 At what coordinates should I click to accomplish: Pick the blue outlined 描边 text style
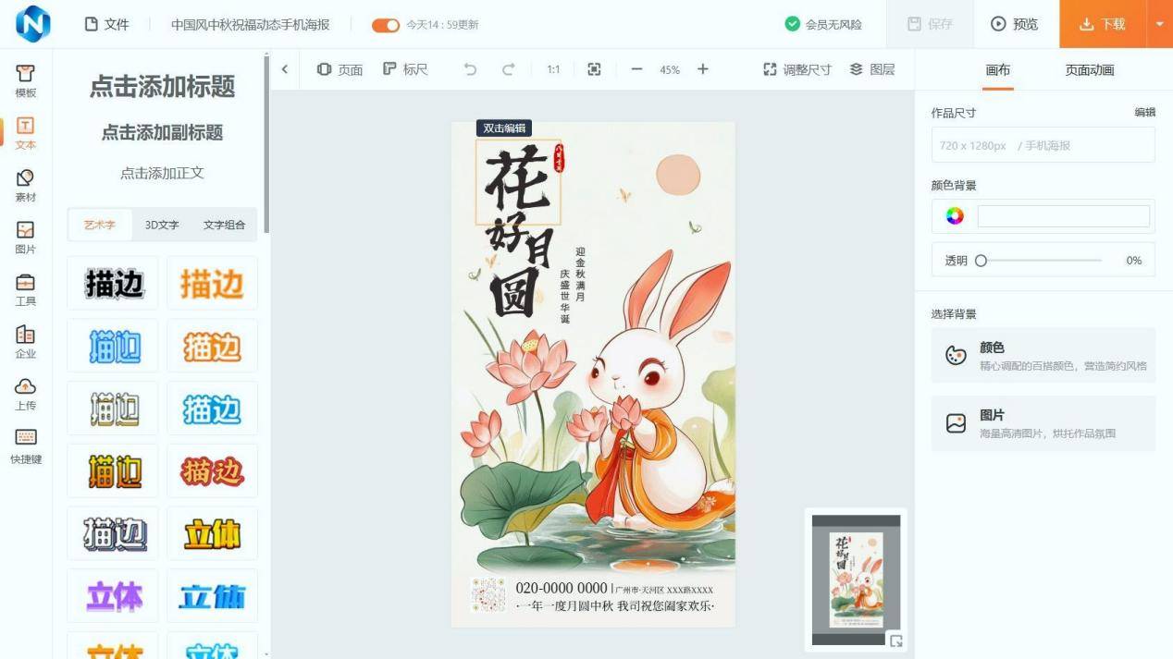click(113, 346)
